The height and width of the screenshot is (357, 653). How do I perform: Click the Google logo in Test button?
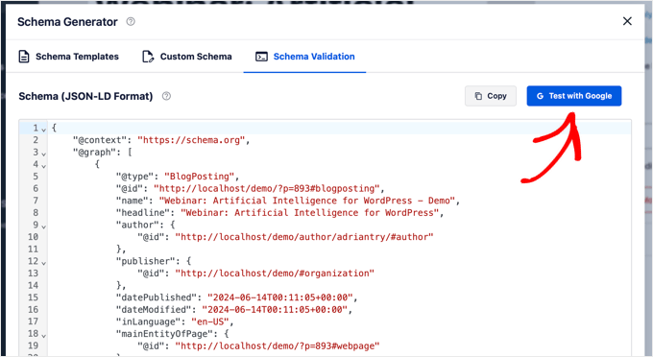pos(540,96)
